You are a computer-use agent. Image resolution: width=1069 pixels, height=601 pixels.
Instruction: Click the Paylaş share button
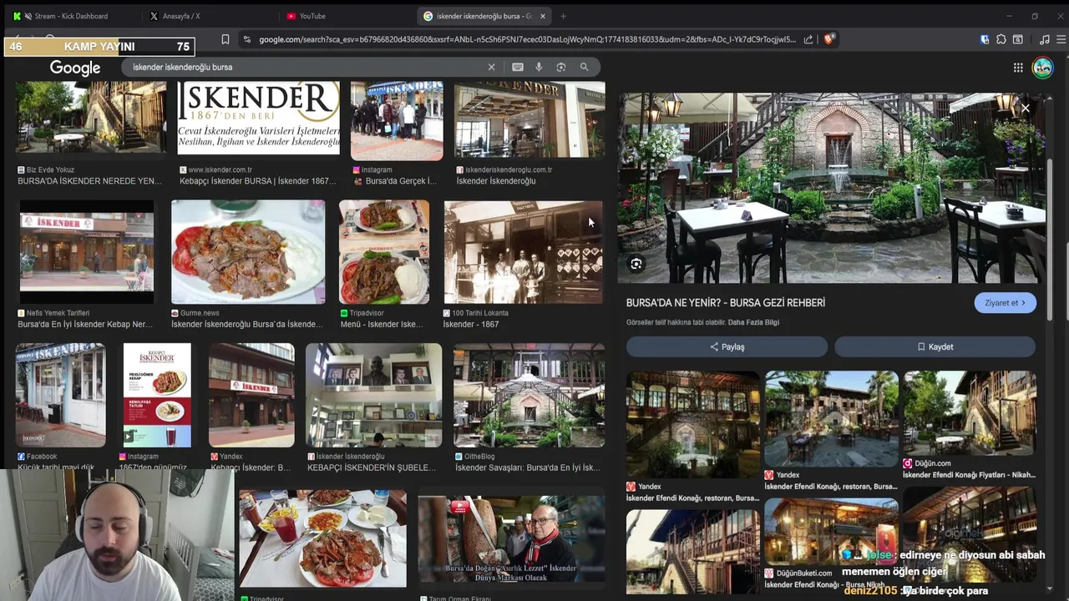pos(727,346)
